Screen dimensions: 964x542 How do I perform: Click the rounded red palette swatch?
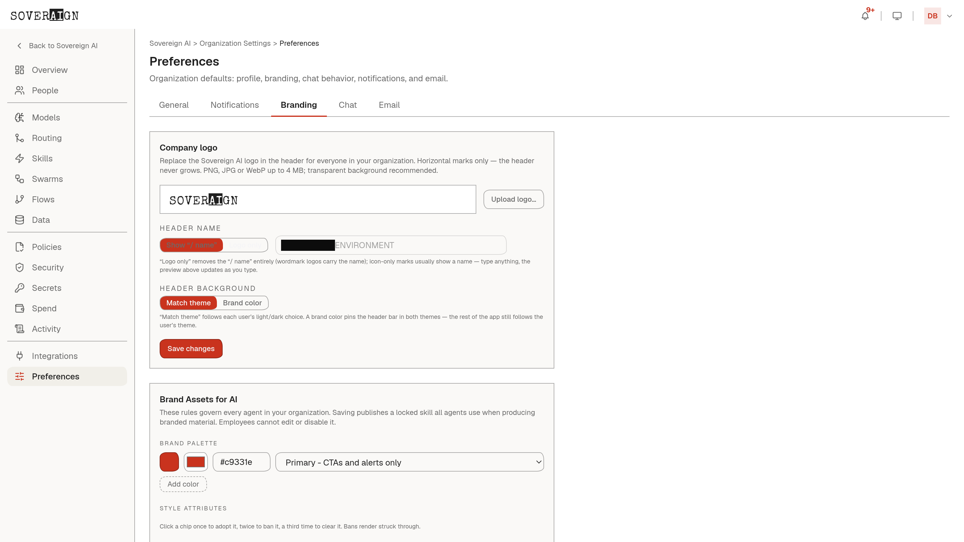coord(169,462)
